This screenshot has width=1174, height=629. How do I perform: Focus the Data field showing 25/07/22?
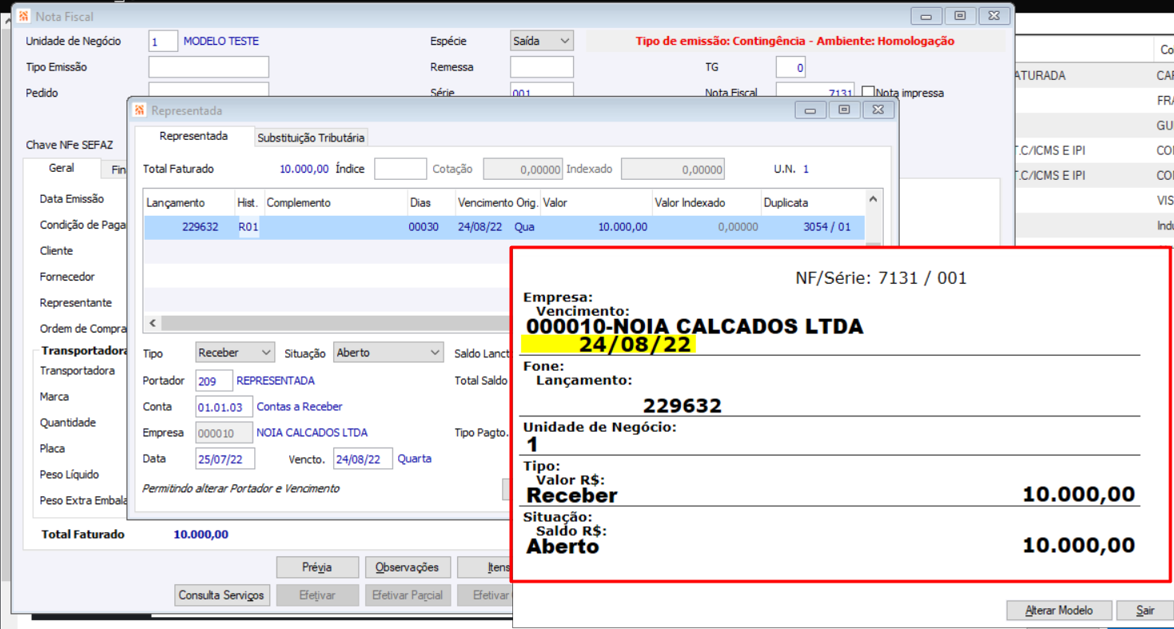[x=225, y=459]
